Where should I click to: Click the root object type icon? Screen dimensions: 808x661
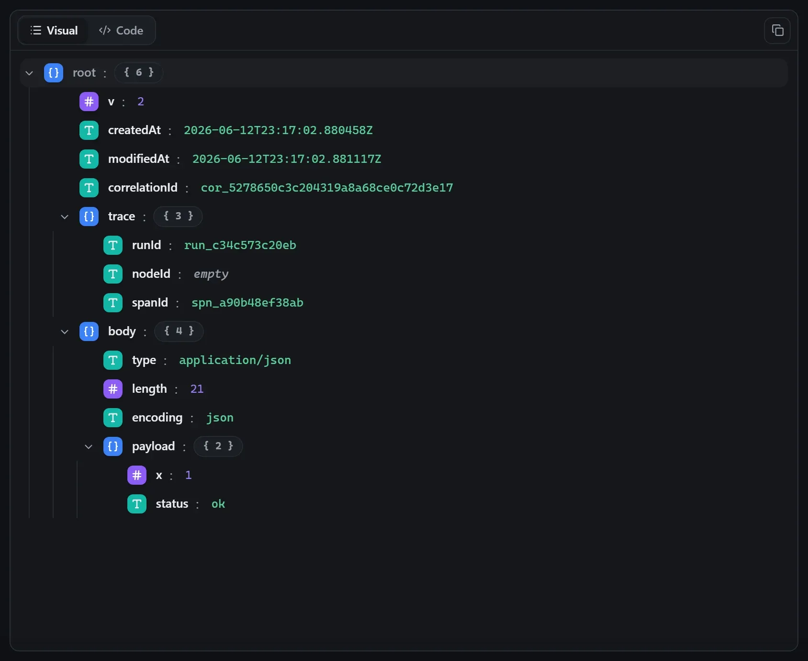54,73
